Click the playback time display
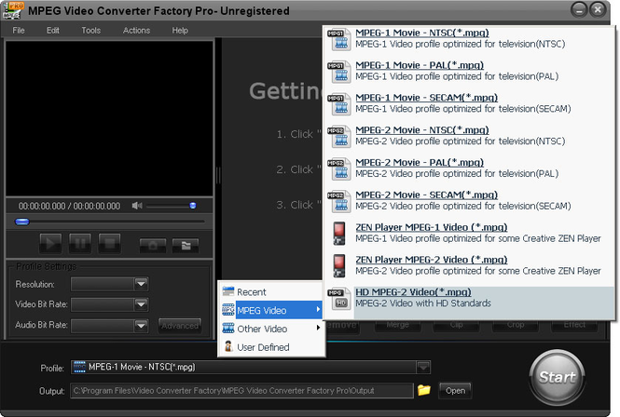620x417 pixels. click(x=69, y=206)
